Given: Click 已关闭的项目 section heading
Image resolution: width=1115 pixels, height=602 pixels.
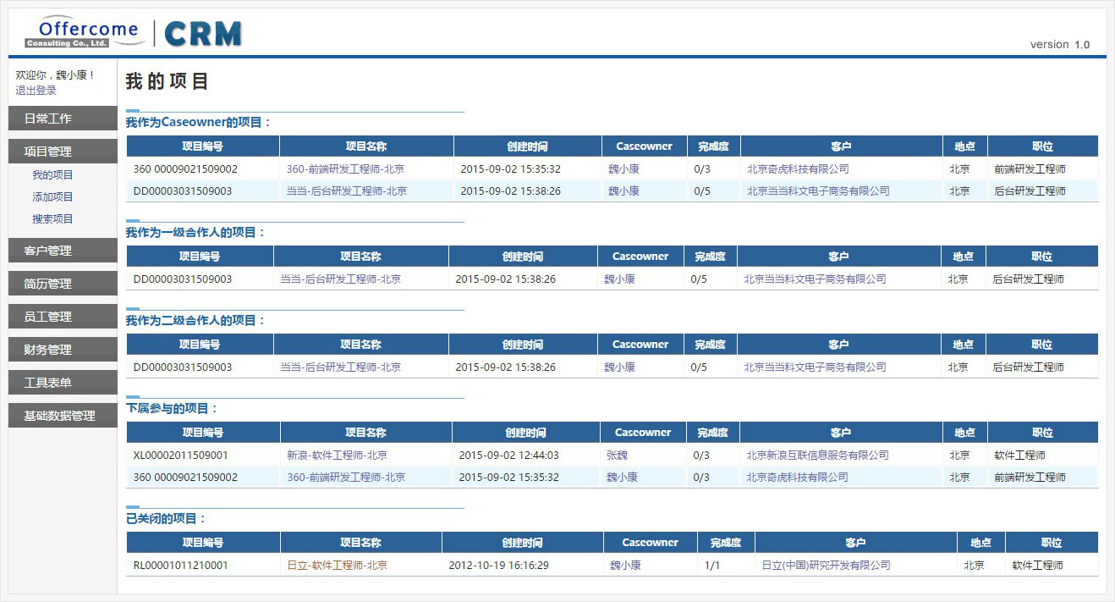Looking at the screenshot, I should coord(167,519).
